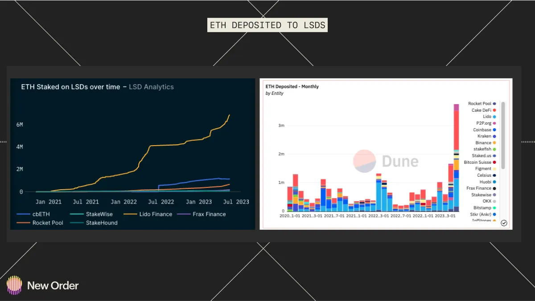
Task: Click the 'by Entity' subtitle
Action: tap(274, 94)
